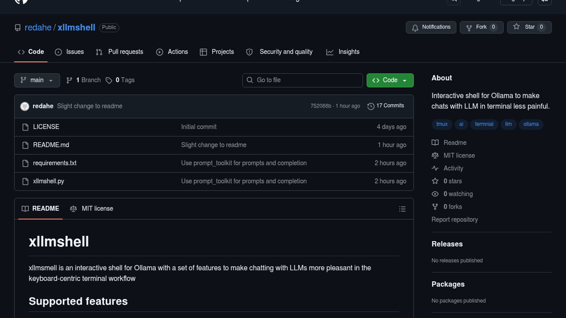Click the redahe avatar in commit row
Screen dimensions: 566x318
click(25, 106)
